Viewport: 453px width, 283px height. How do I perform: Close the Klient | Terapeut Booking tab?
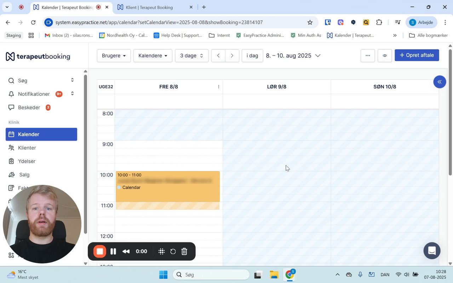pos(191,7)
